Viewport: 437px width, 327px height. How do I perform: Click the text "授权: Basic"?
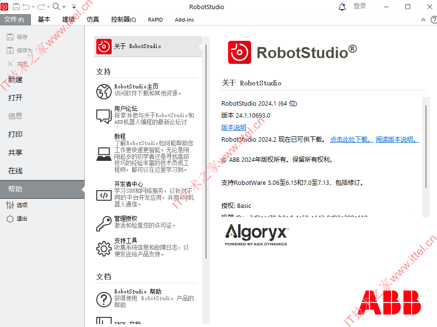236,206
